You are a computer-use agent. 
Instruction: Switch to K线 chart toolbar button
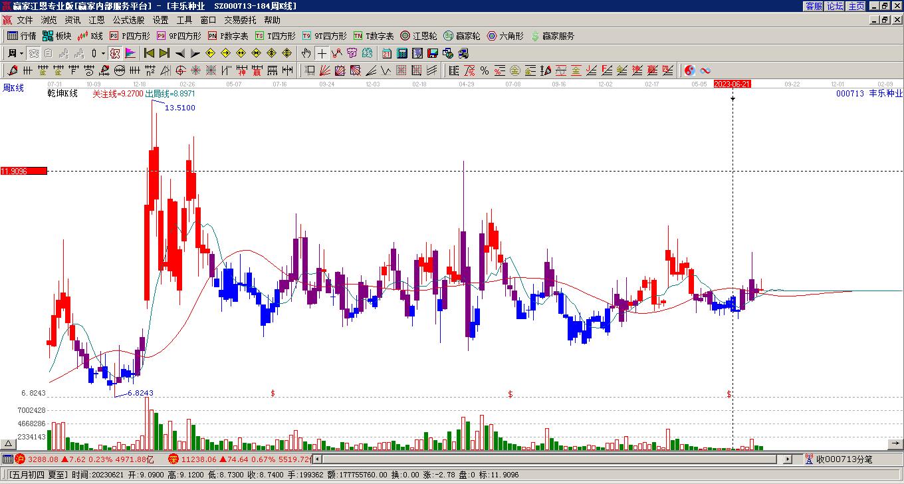click(91, 36)
